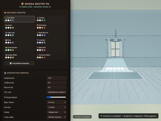Apply the Soft Peach palette

tap(51, 27)
